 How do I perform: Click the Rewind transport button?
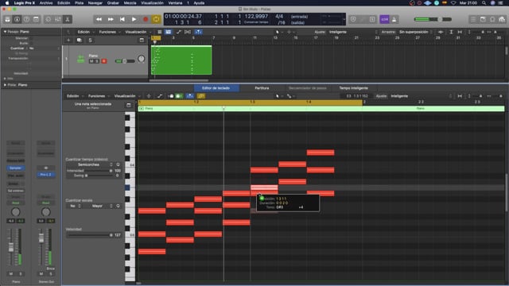[99, 19]
